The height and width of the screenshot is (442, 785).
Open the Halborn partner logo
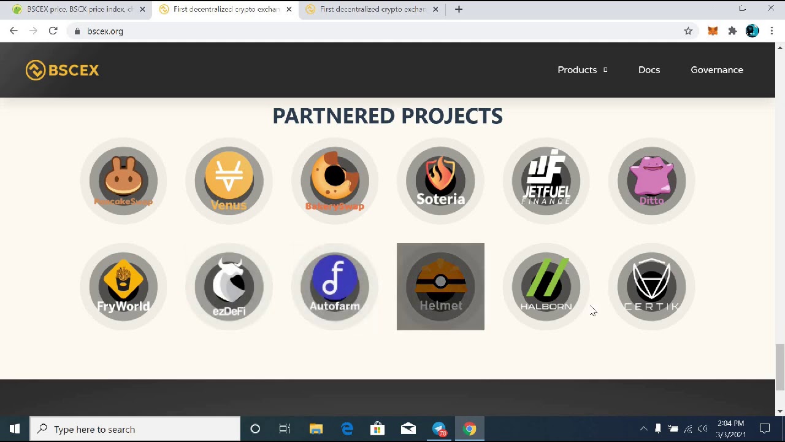pyautogui.click(x=546, y=287)
